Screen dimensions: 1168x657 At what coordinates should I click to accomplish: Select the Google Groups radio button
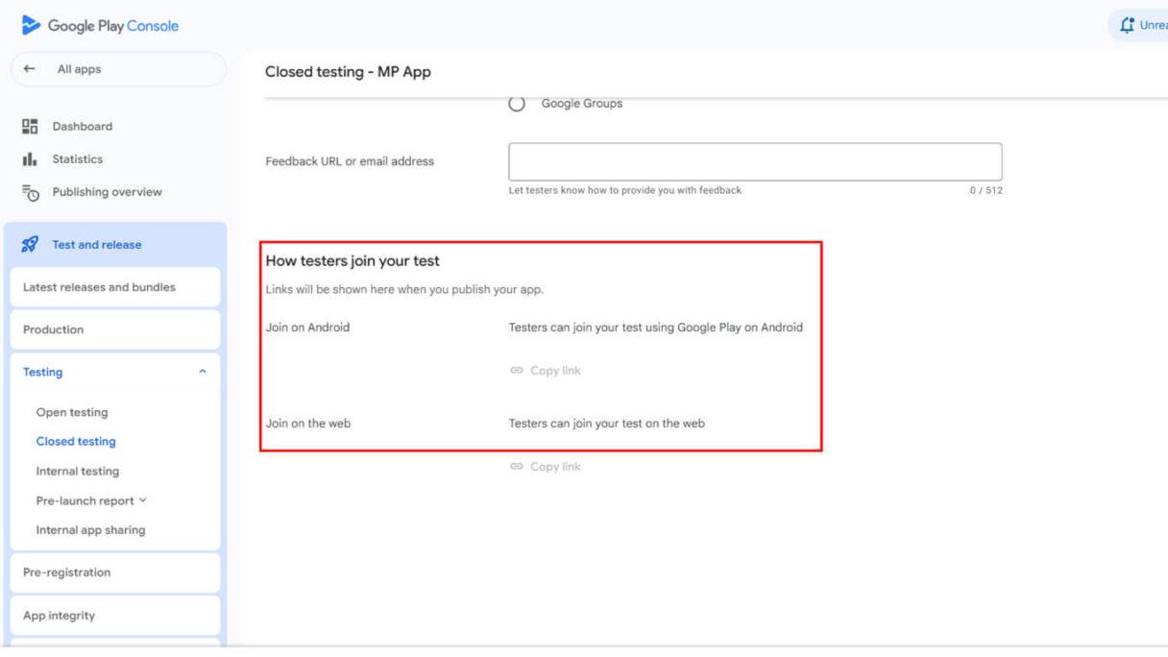click(x=517, y=104)
